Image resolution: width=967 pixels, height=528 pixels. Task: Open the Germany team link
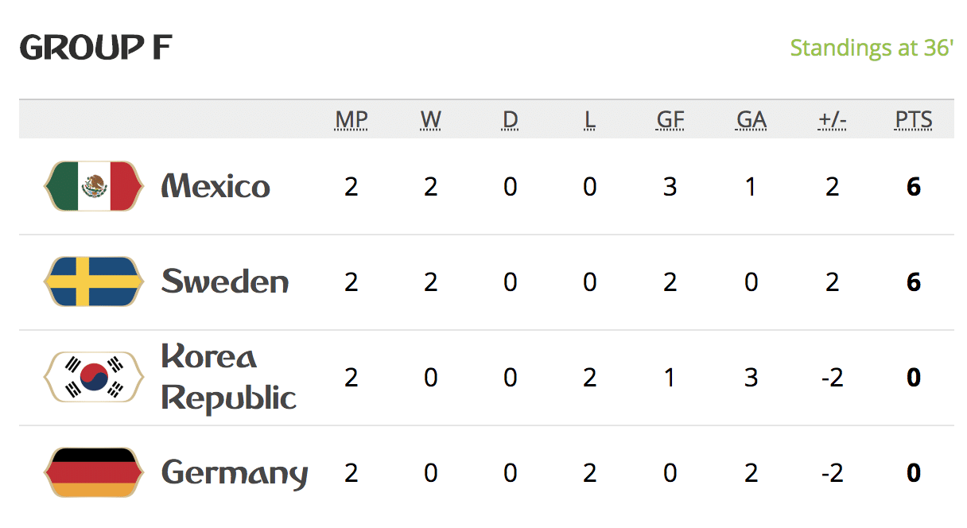[x=235, y=474]
